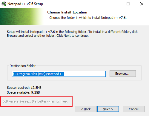The width and height of the screenshot is (149, 116).
Task: Click the 'Notepad++ v7.6 Setup' title text
Action: pyautogui.click(x=25, y=4)
